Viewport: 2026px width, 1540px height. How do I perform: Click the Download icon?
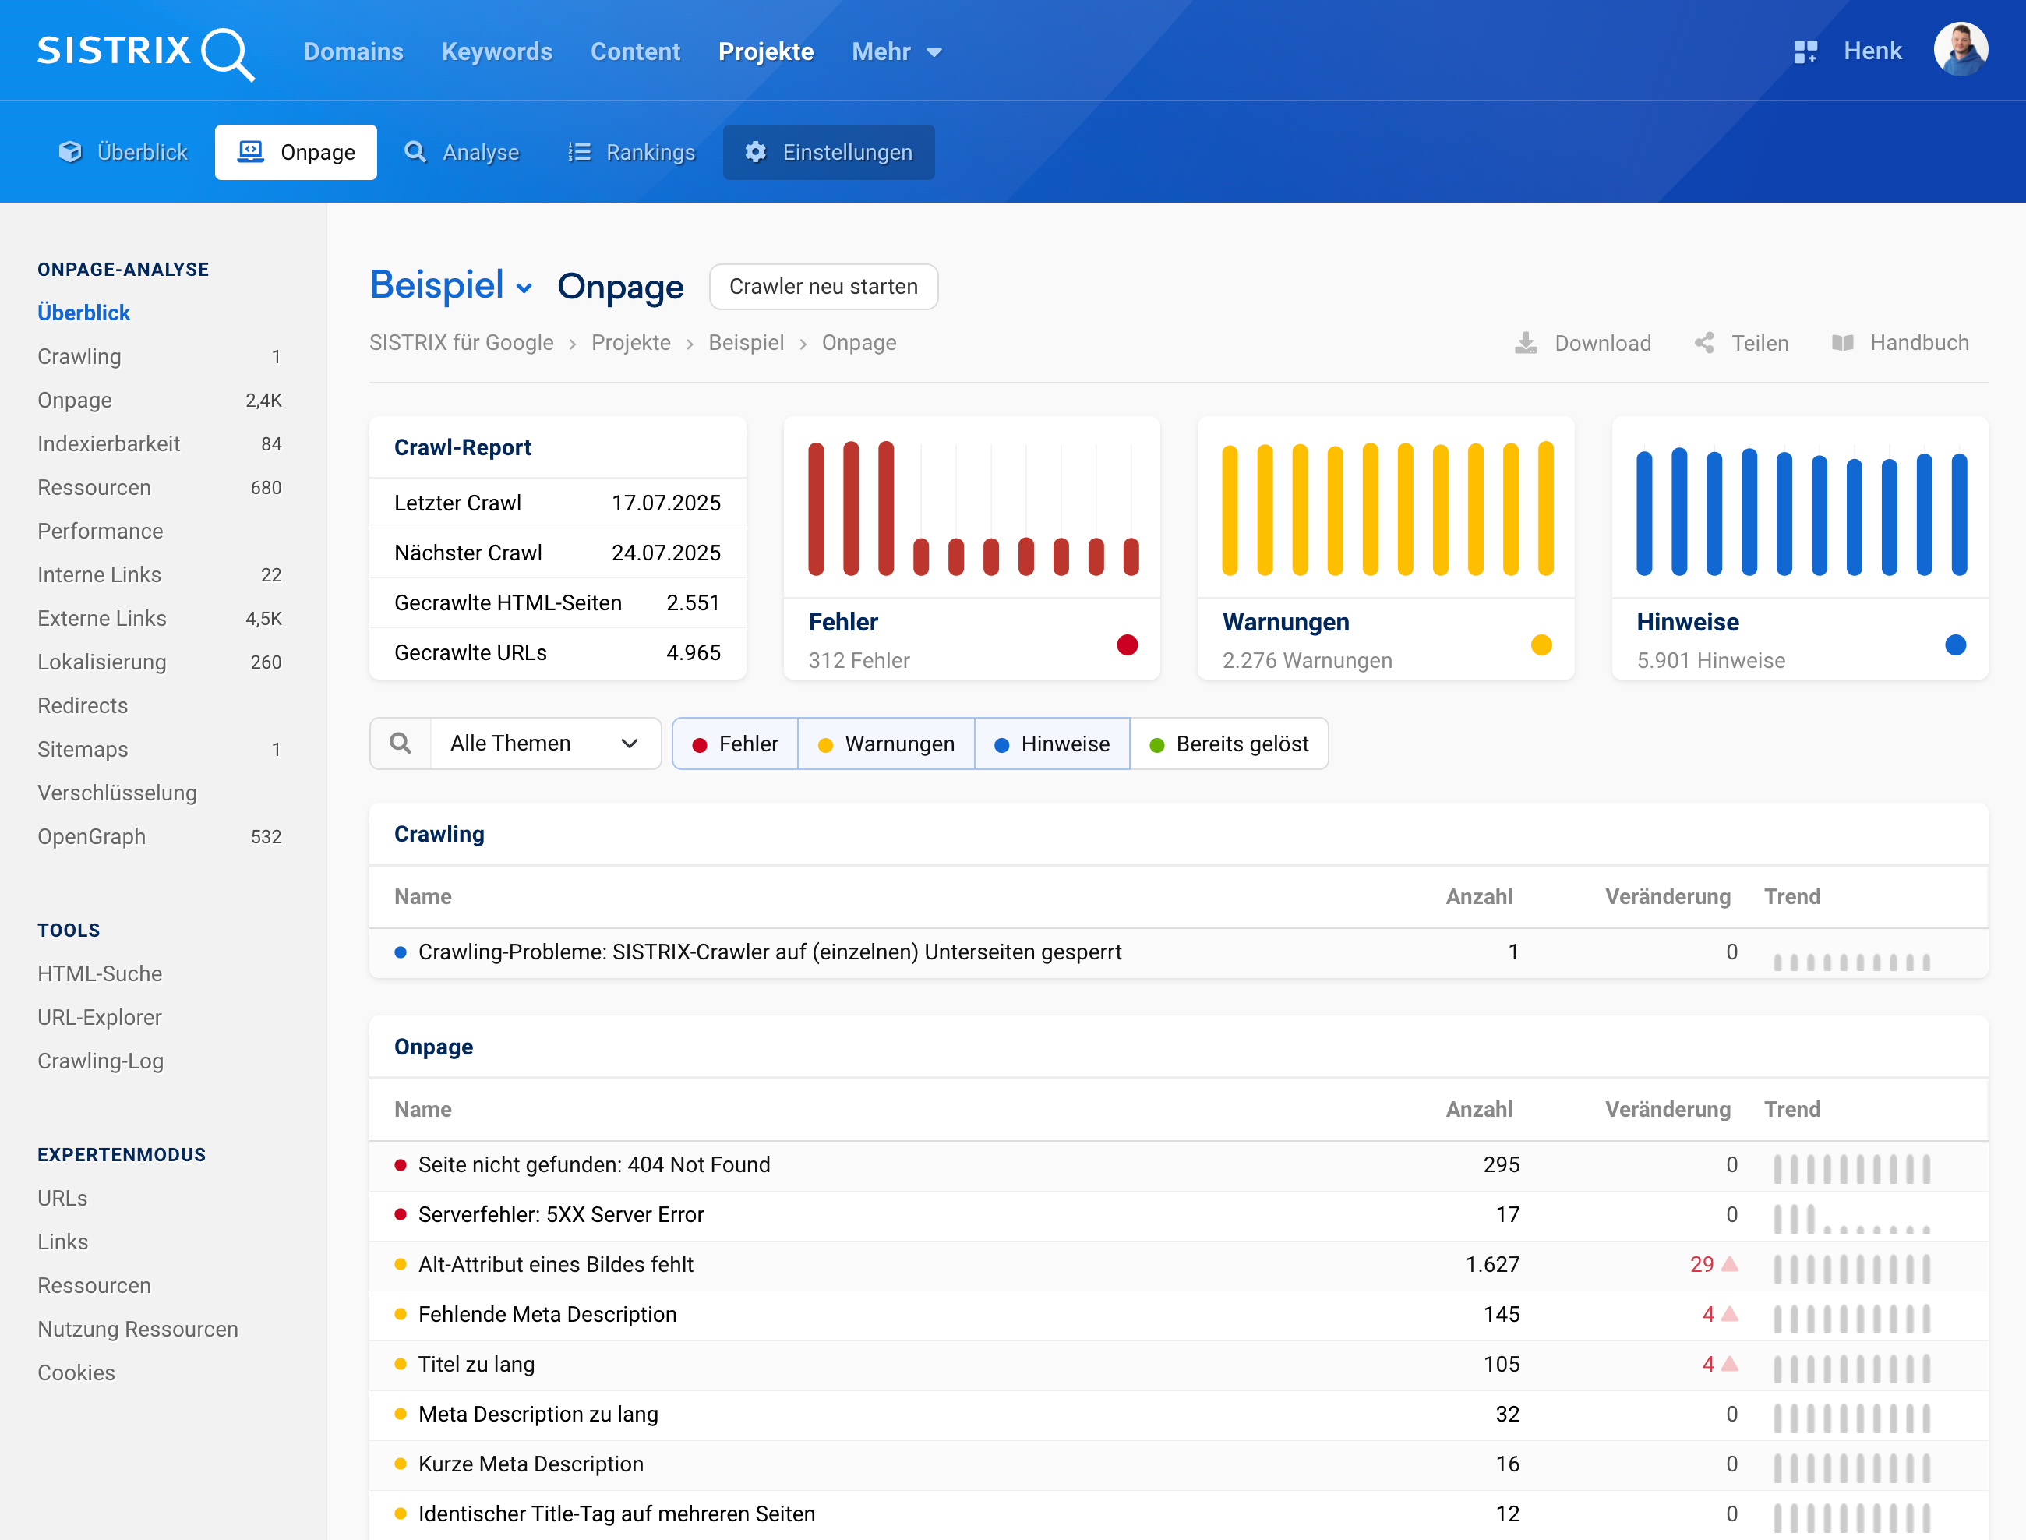(1526, 343)
